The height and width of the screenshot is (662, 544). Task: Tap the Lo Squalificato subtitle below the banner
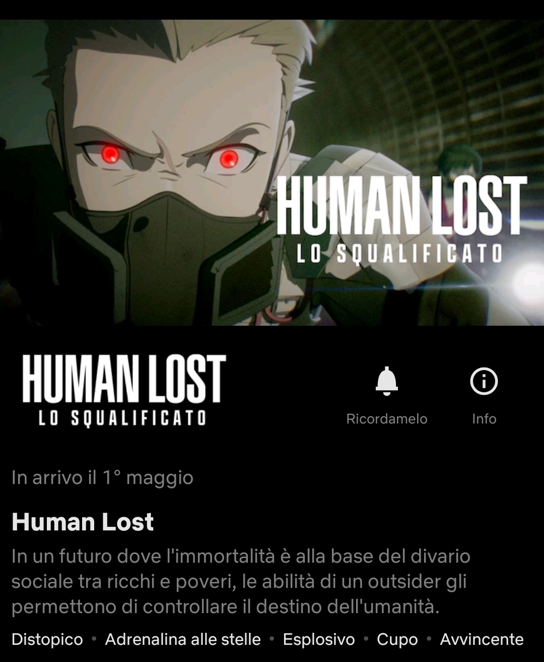(122, 418)
